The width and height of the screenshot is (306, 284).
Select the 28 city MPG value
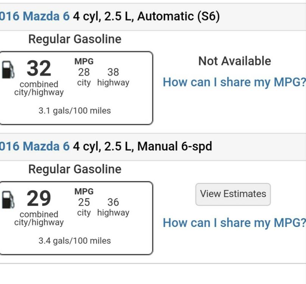tap(84, 72)
